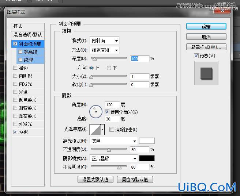Check the 颜色叠加 style checkbox
This screenshot has height=196, width=240.
pyautogui.click(x=15, y=100)
